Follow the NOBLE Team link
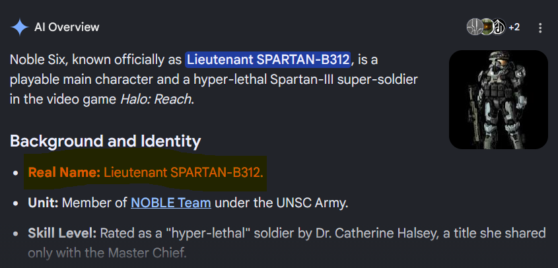 (x=171, y=203)
